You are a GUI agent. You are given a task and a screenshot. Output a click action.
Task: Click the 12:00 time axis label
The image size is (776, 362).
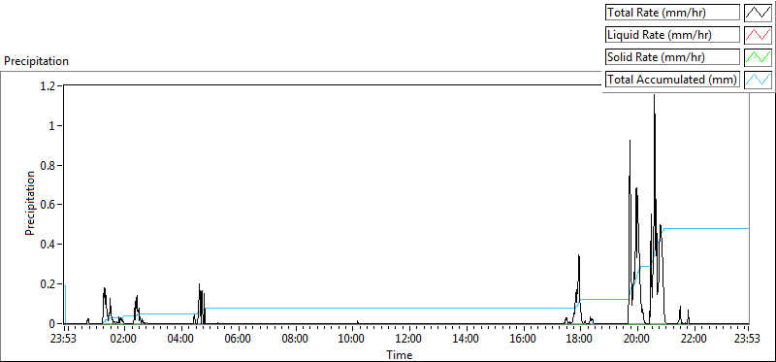pos(409,340)
